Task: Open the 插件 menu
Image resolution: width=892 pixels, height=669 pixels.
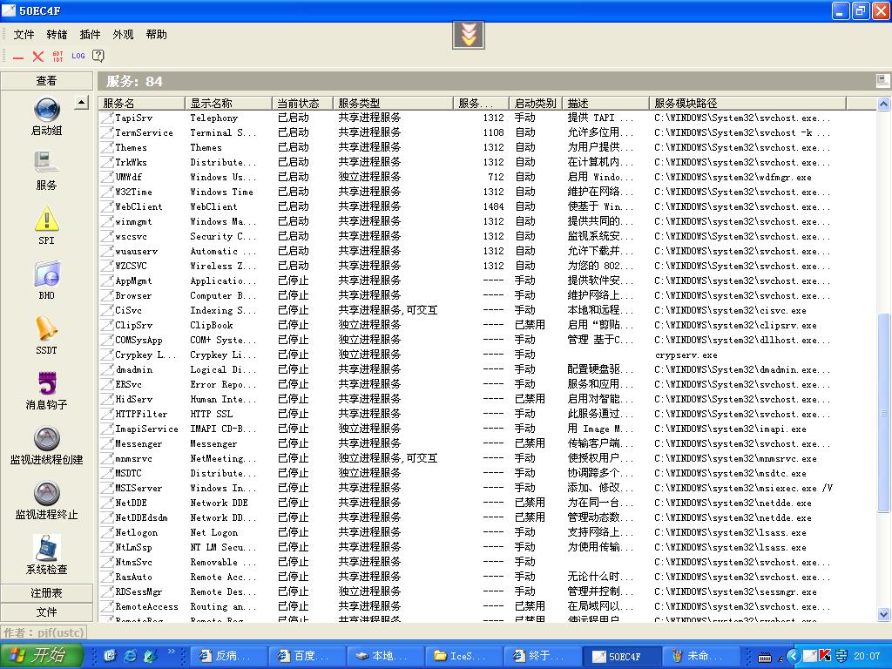Action: coord(90,35)
